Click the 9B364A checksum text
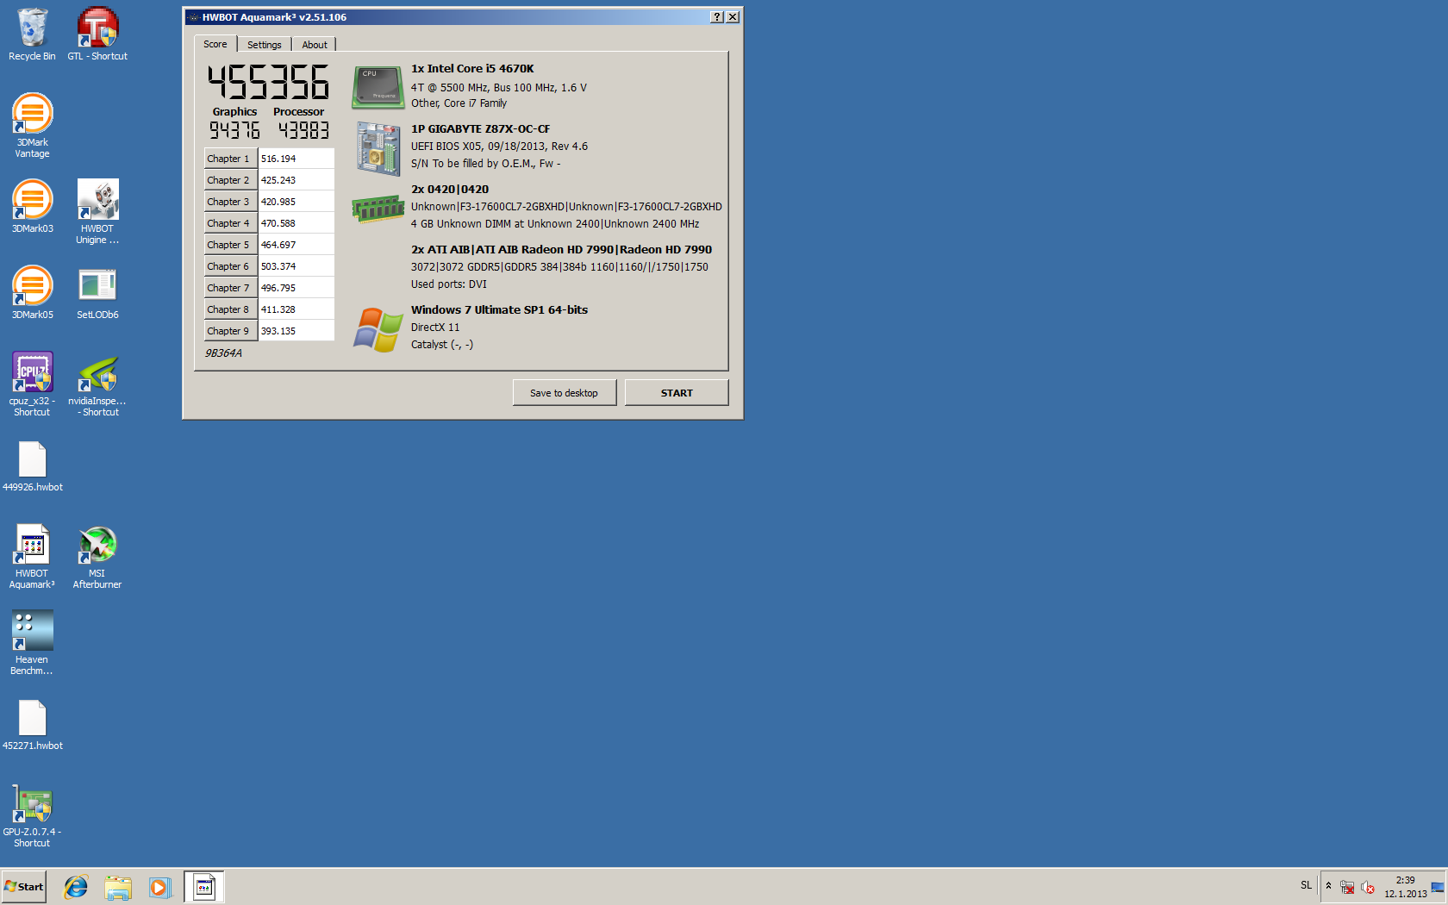 [223, 353]
